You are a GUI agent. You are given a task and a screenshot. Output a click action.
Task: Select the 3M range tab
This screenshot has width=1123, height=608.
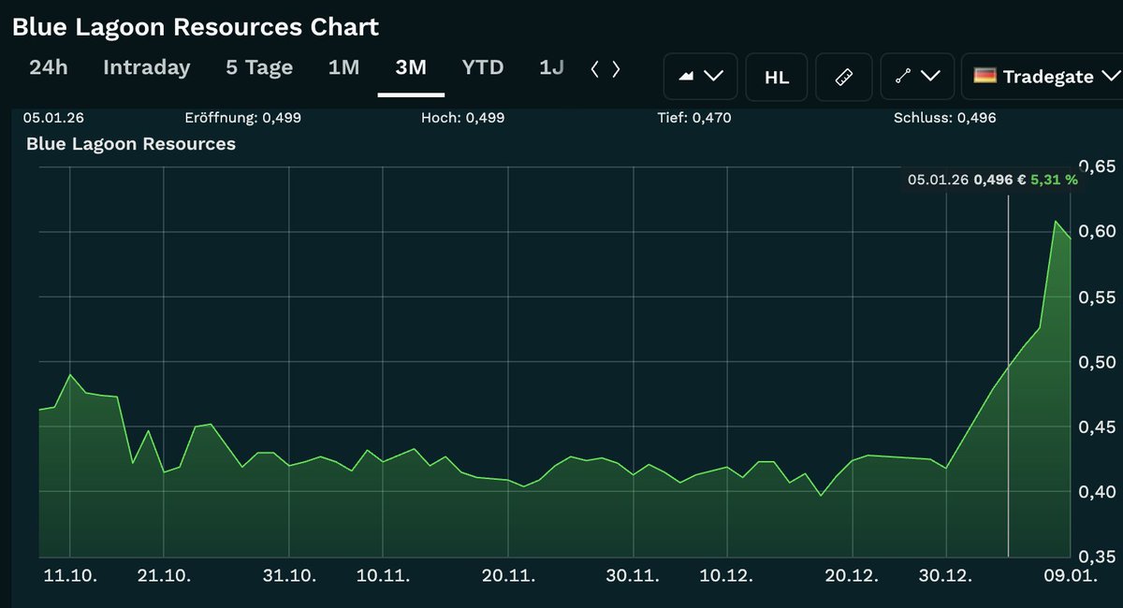coord(411,68)
